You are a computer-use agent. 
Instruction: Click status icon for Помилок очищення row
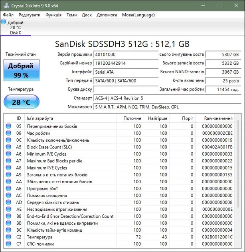pos(8,195)
